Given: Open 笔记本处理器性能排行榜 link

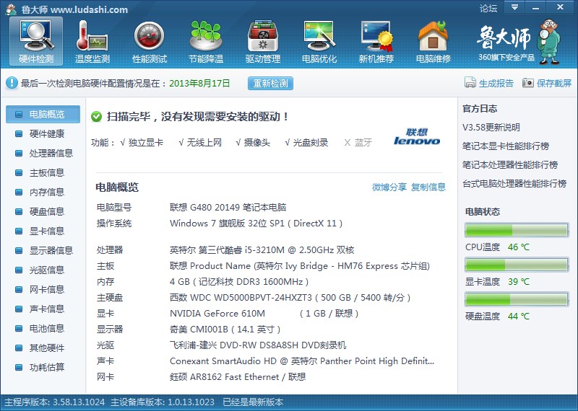Looking at the screenshot, I should click(510, 165).
